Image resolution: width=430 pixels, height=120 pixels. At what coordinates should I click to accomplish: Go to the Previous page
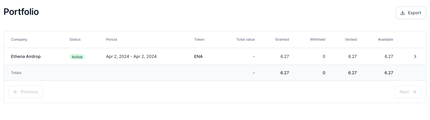pos(26,92)
